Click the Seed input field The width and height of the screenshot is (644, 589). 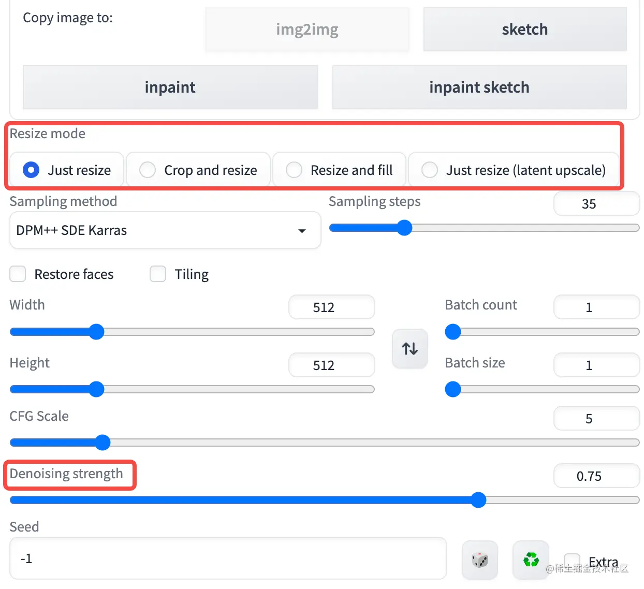(228, 558)
